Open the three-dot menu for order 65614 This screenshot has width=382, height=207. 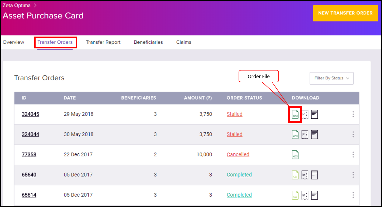353,195
